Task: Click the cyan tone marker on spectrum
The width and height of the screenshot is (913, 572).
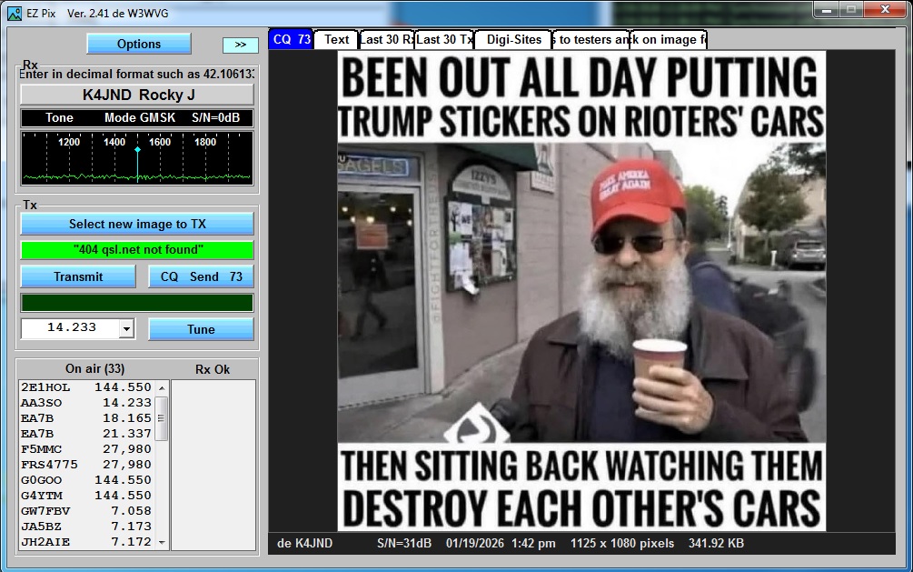Action: [x=137, y=149]
